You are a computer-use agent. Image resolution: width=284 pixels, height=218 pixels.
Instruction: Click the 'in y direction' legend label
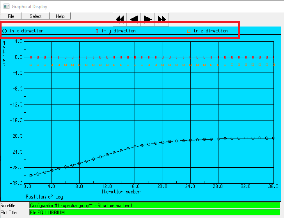coord(119,31)
